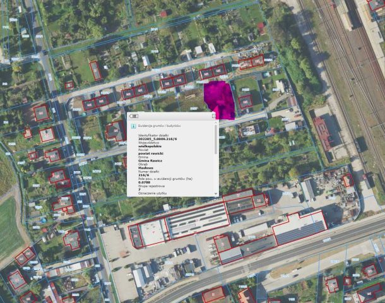Select the 'Gmina Rawicz' value
Viewport: 385px width, 303px height.
click(150, 160)
